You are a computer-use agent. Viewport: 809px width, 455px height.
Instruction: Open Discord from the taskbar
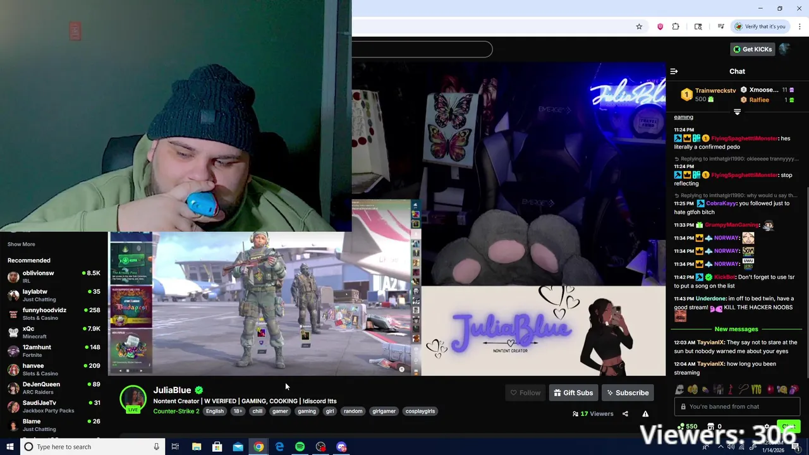pyautogui.click(x=341, y=447)
